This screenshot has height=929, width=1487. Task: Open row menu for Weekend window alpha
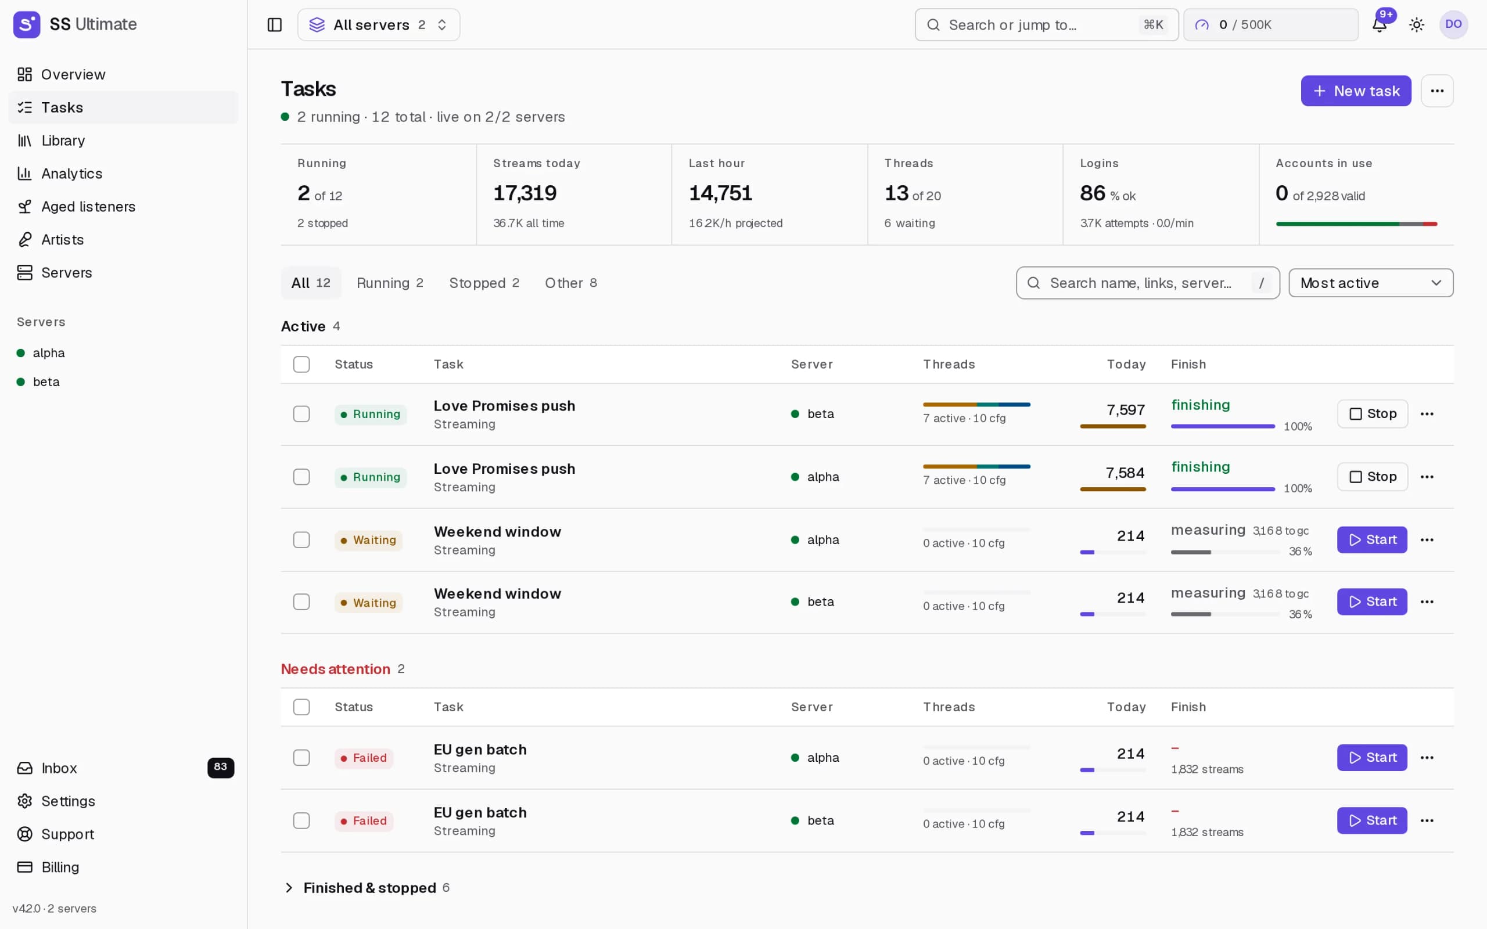click(1427, 540)
